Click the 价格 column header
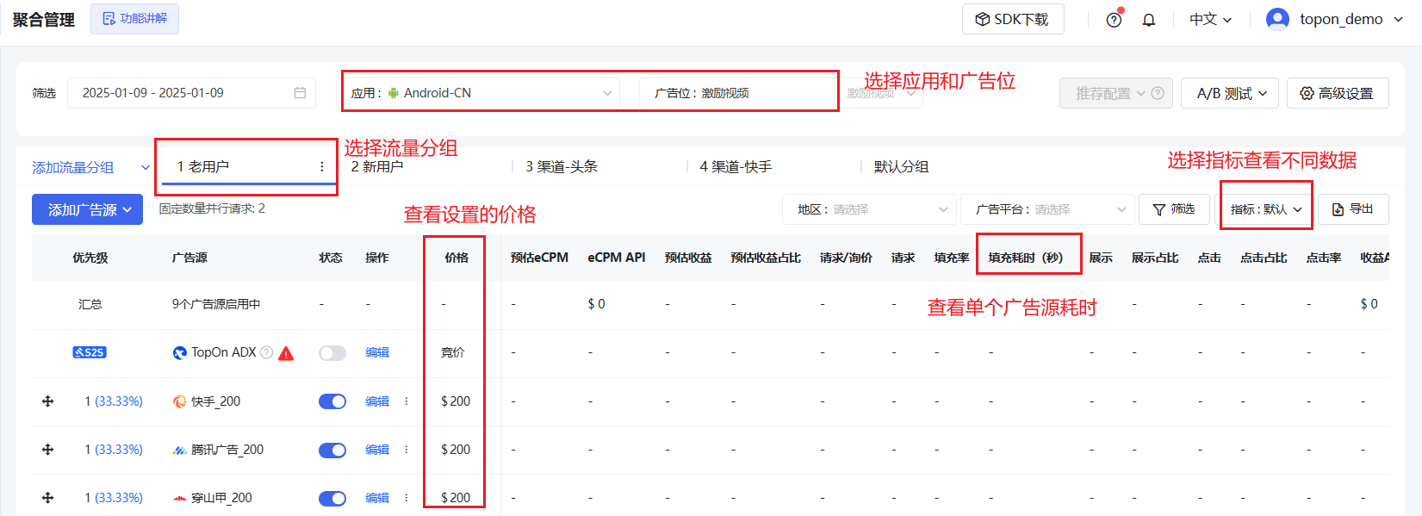This screenshot has height=516, width=1422. point(456,258)
